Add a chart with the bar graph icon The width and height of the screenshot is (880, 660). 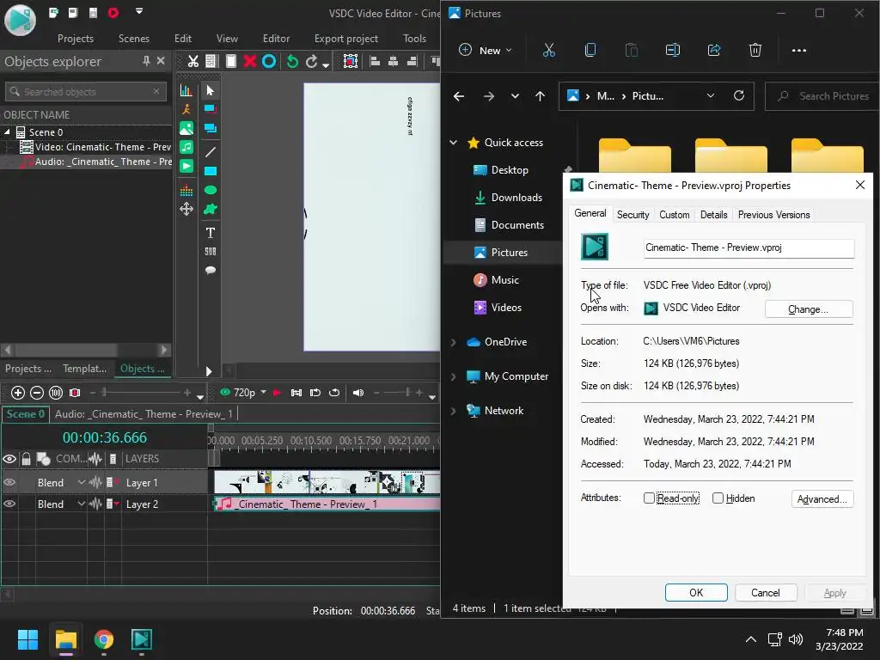tap(186, 90)
